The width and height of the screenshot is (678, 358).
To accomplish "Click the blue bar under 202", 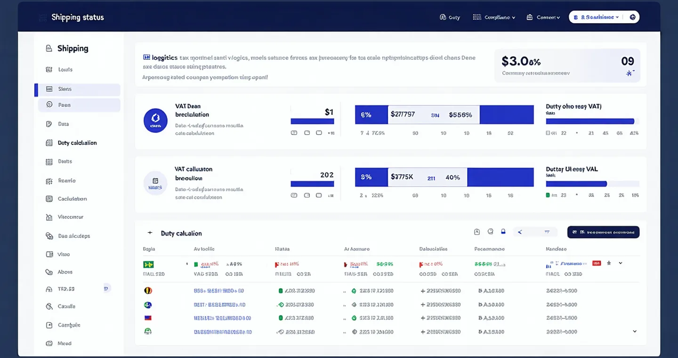I will tap(312, 184).
